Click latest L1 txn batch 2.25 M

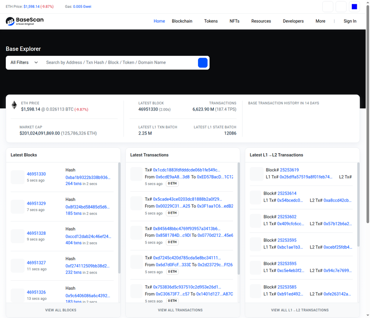pos(145,133)
